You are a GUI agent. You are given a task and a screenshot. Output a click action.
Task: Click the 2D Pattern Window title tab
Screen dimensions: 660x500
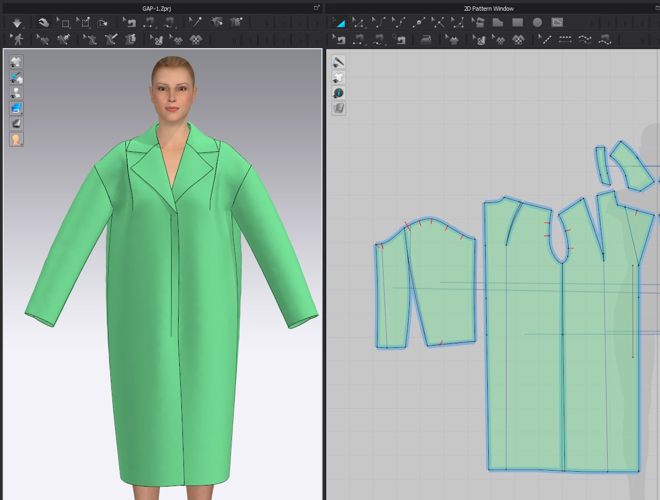(x=488, y=9)
